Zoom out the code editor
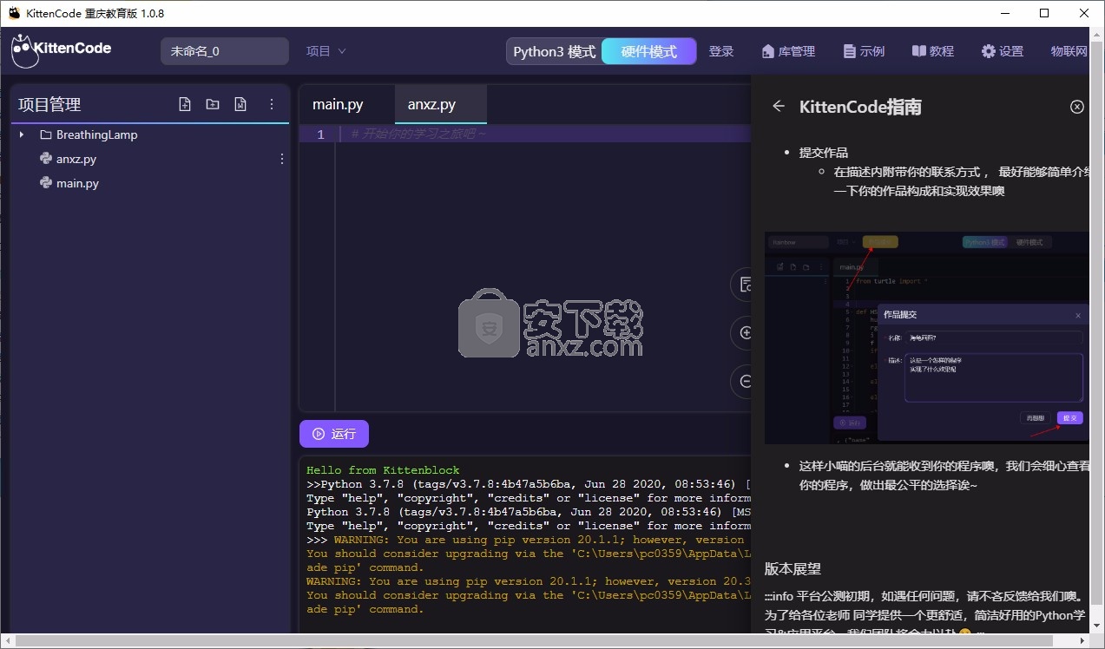 tap(743, 381)
